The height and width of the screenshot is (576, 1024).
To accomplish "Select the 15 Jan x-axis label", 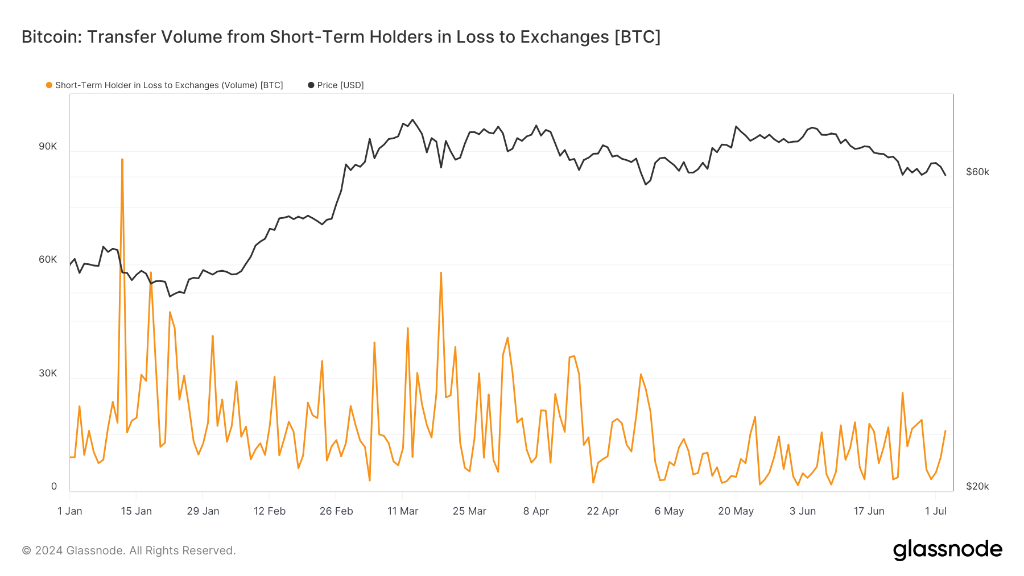I will [x=137, y=511].
